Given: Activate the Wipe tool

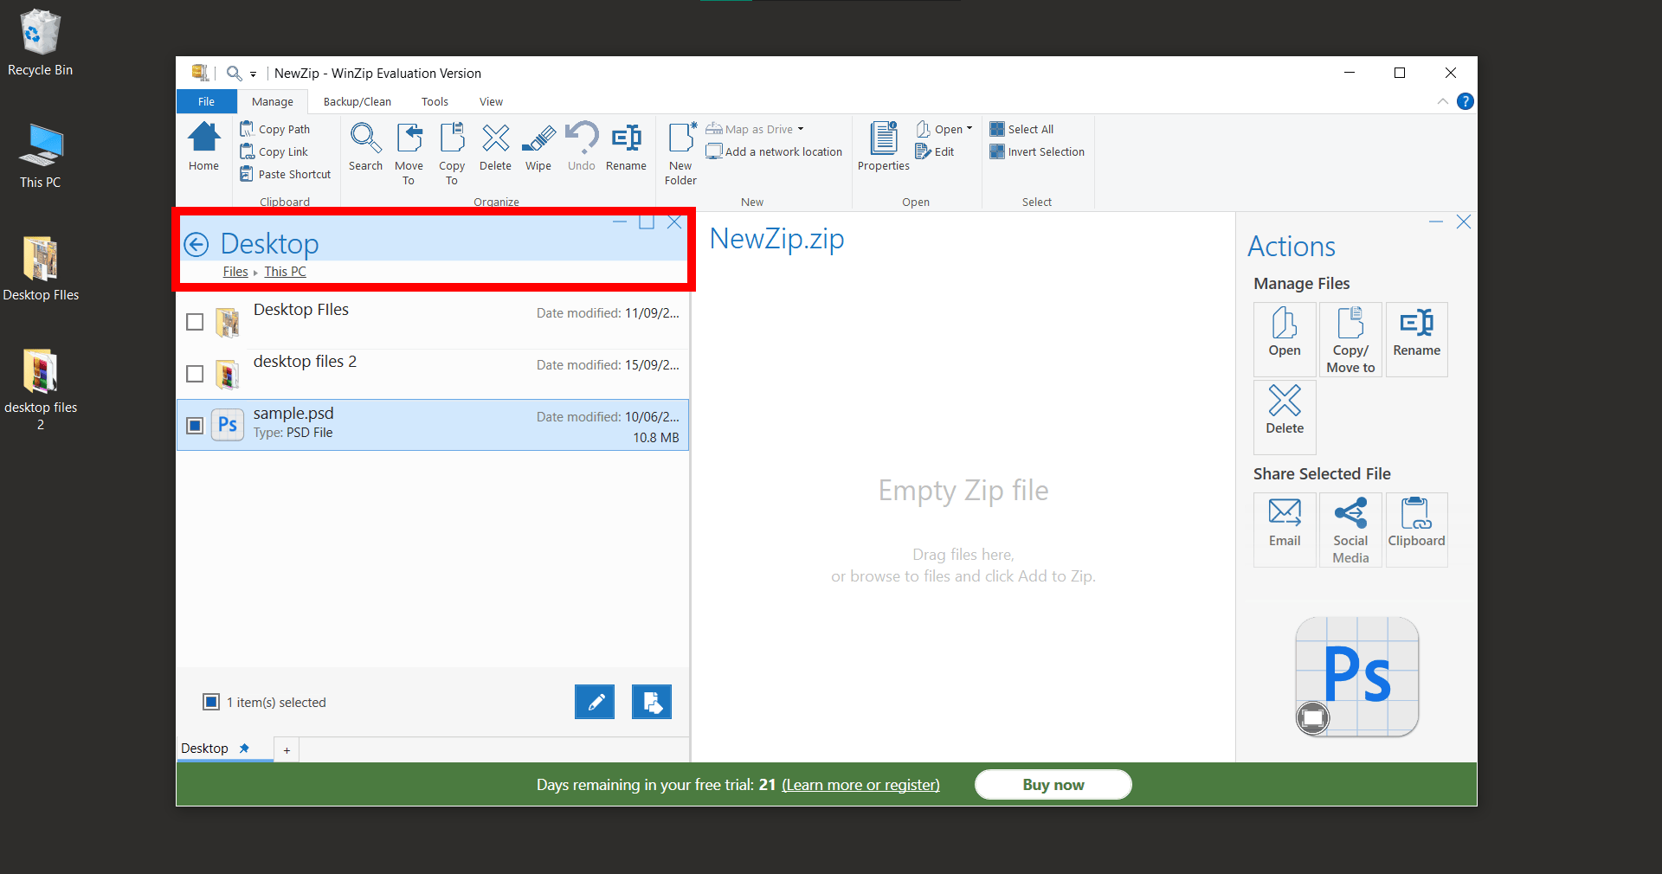Looking at the screenshot, I should point(538,147).
